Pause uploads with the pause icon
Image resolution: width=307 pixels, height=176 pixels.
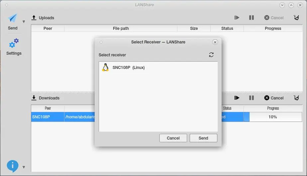(252, 18)
